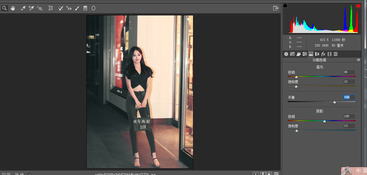Toggle before/after preview view at bottom
Viewport: 367px width, 175px height.
pos(256,174)
